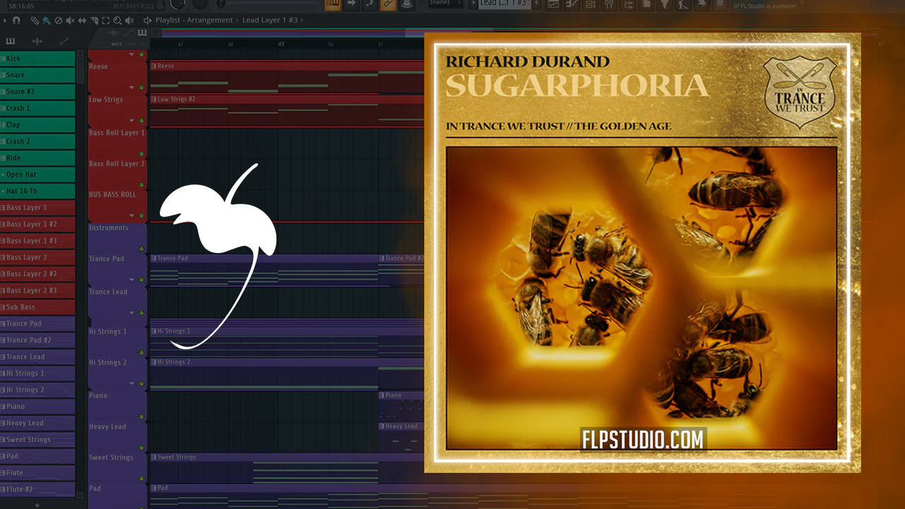The height and width of the screenshot is (509, 905).
Task: Select the Paint brush tool
Action: (x=46, y=21)
